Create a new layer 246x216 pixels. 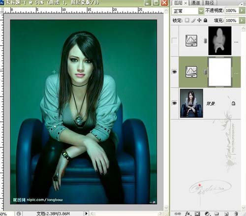click(226, 214)
